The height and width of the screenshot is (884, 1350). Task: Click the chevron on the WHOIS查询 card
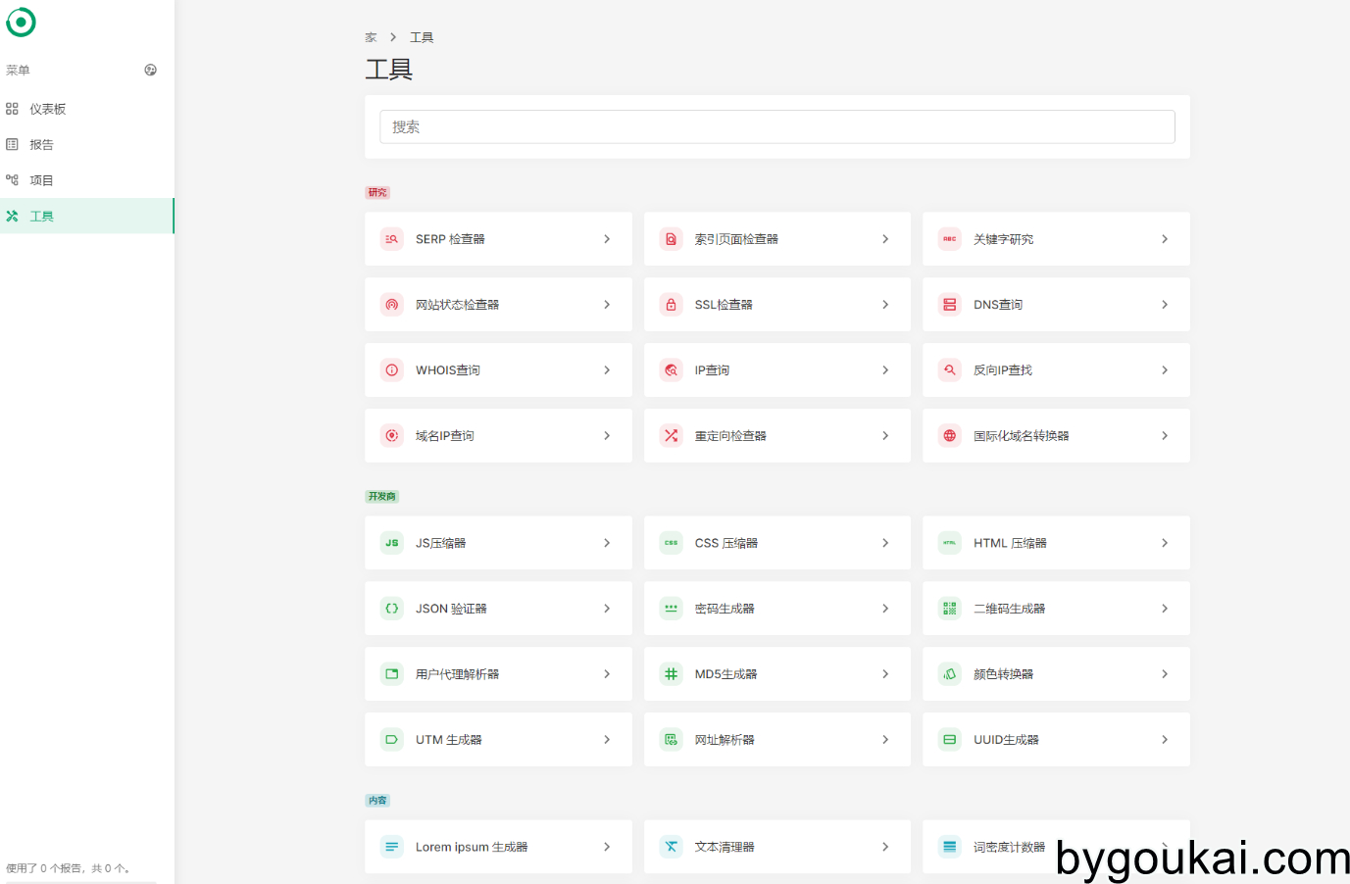607,370
